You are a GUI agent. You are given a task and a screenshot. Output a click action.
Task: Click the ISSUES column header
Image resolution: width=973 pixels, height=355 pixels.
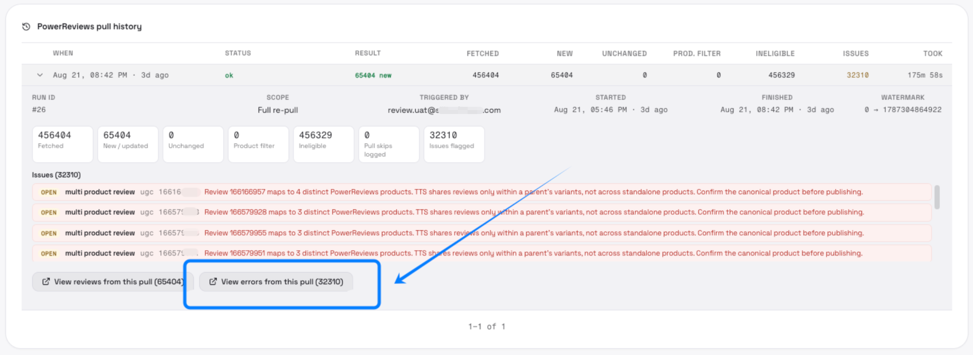856,53
